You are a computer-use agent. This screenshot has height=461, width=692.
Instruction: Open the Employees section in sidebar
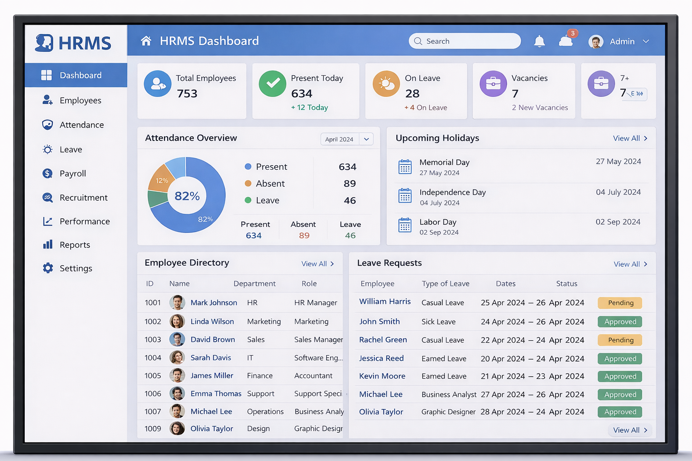coord(80,100)
